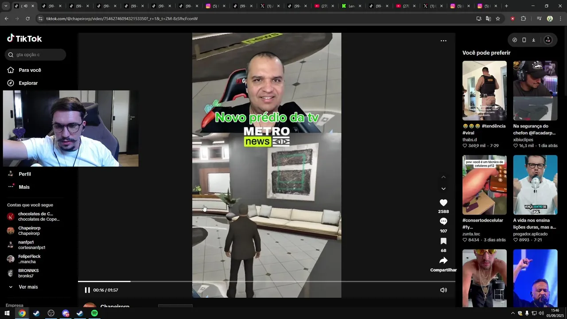Open the 'Na segurança do chefon' video thumbnail
This screenshot has width=567, height=319.
pos(535,91)
